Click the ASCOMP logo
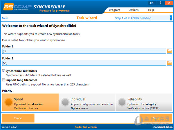This screenshot has height=130, width=174. [17, 7]
